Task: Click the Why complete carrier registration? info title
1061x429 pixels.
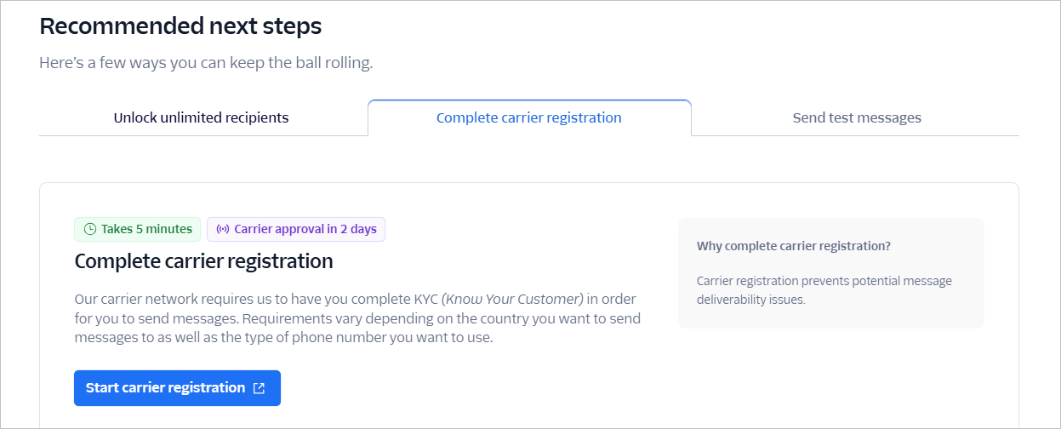Action: coord(794,246)
